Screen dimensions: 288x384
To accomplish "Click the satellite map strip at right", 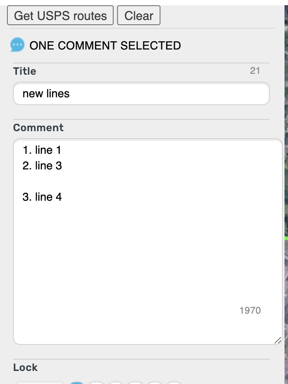I will coord(286,130).
